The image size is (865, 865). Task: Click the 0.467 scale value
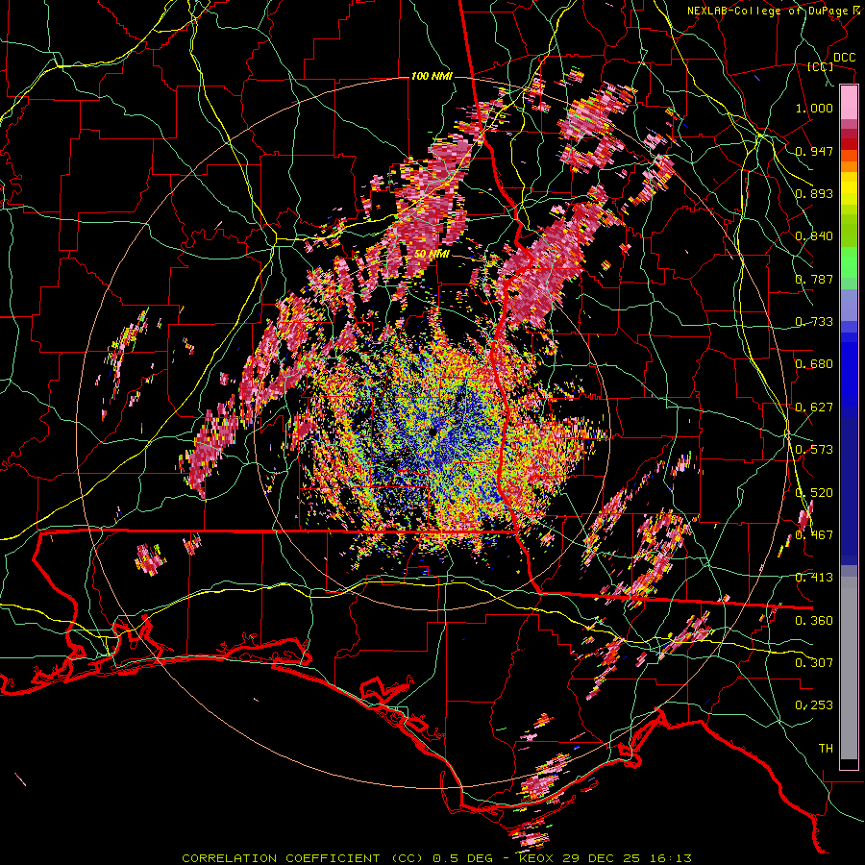pos(814,535)
